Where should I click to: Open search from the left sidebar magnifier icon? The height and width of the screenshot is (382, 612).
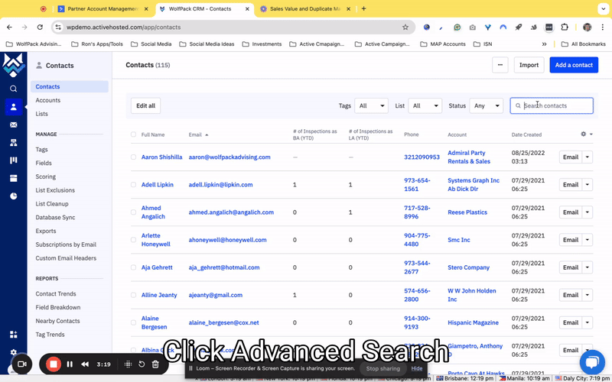13,89
